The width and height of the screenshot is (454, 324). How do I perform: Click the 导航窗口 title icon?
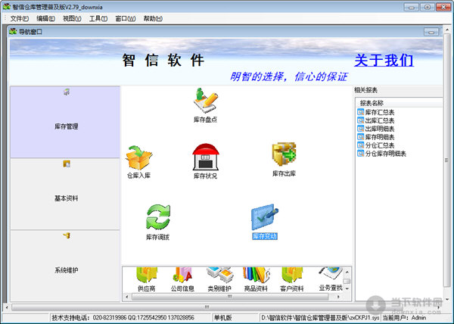coord(13,31)
